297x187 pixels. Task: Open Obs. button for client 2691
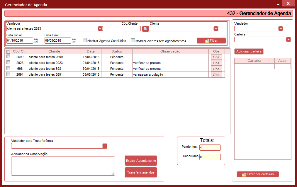[216, 75]
